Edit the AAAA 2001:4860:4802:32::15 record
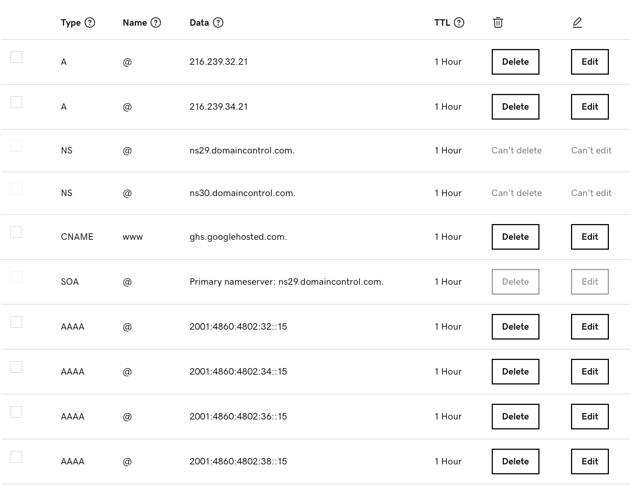Screen dimensions: 634x500 tap(590, 327)
